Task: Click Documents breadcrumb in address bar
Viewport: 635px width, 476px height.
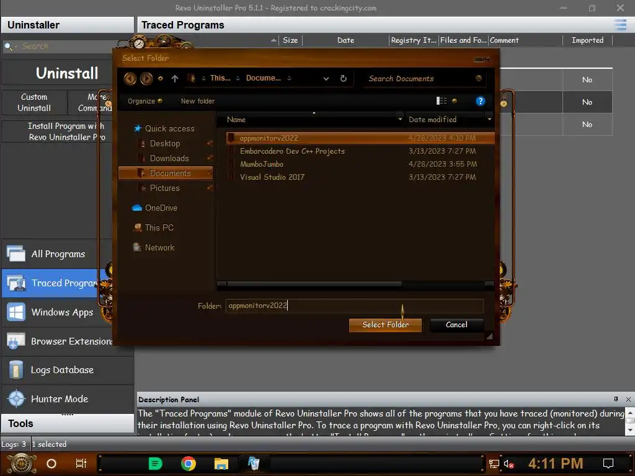Action: point(263,78)
